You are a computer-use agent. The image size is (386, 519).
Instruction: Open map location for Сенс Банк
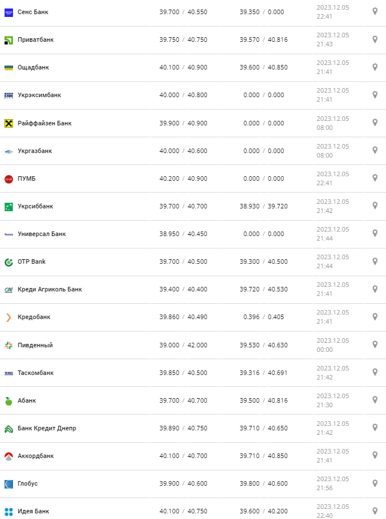point(375,11)
